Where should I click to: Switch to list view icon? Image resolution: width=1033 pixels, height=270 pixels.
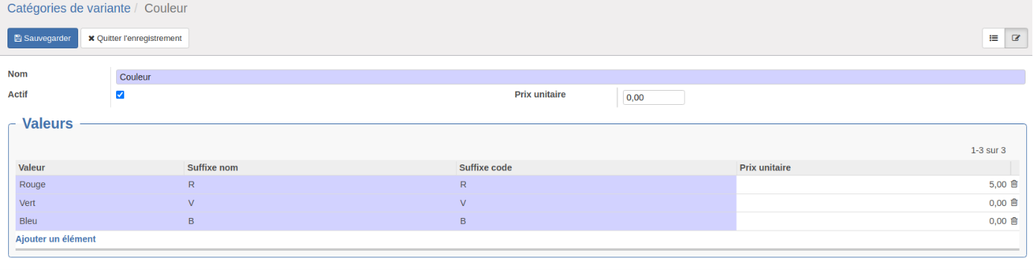[994, 38]
